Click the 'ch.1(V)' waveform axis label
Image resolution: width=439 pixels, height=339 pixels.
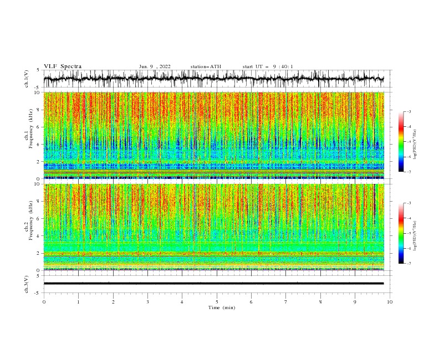27,79
